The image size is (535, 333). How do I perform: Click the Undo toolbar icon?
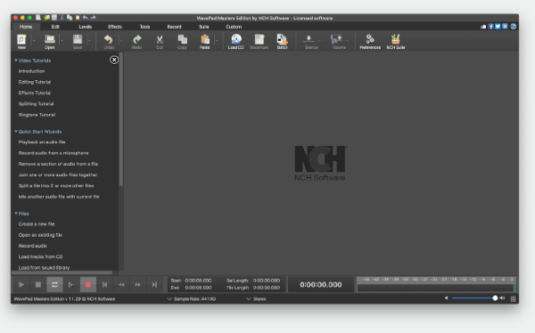click(109, 42)
